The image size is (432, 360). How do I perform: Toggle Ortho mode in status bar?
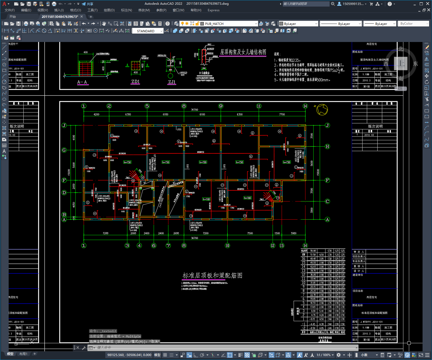[x=196, y=355]
